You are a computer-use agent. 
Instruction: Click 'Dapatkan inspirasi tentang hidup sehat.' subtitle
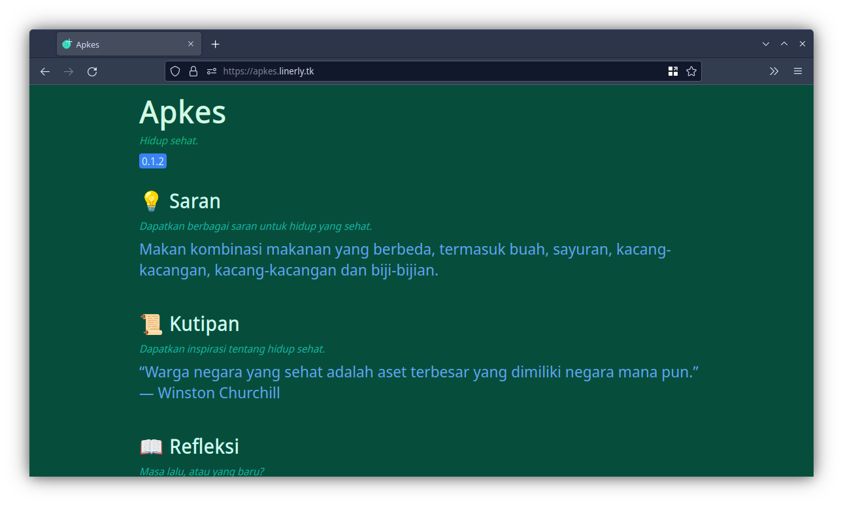(x=232, y=349)
